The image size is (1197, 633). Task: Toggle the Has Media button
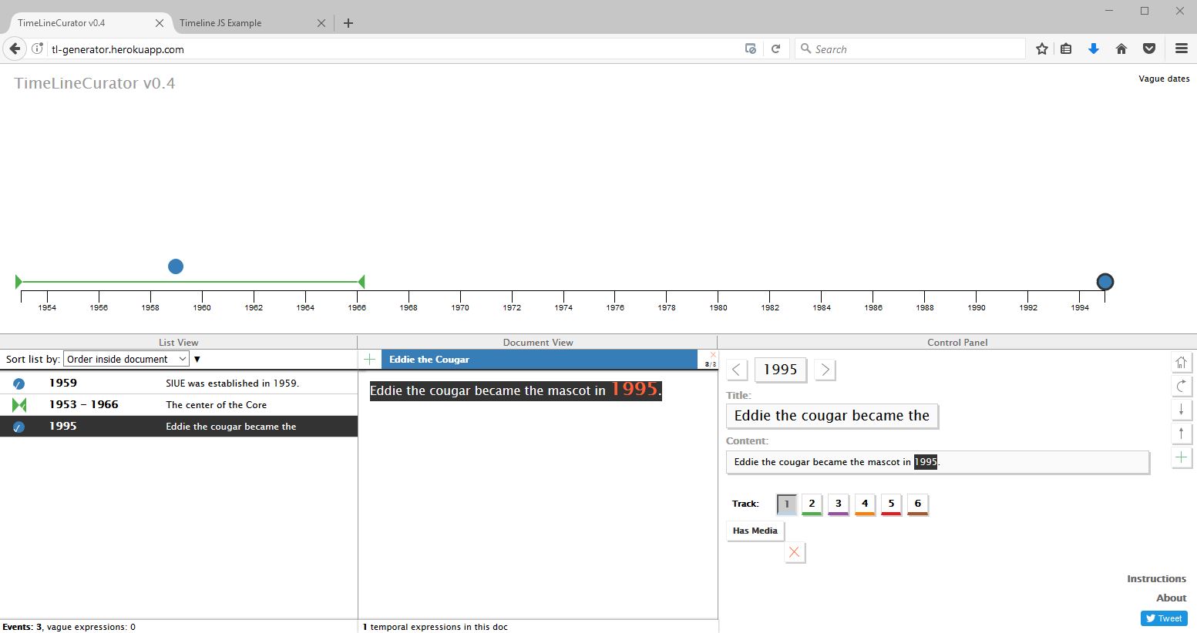click(755, 531)
